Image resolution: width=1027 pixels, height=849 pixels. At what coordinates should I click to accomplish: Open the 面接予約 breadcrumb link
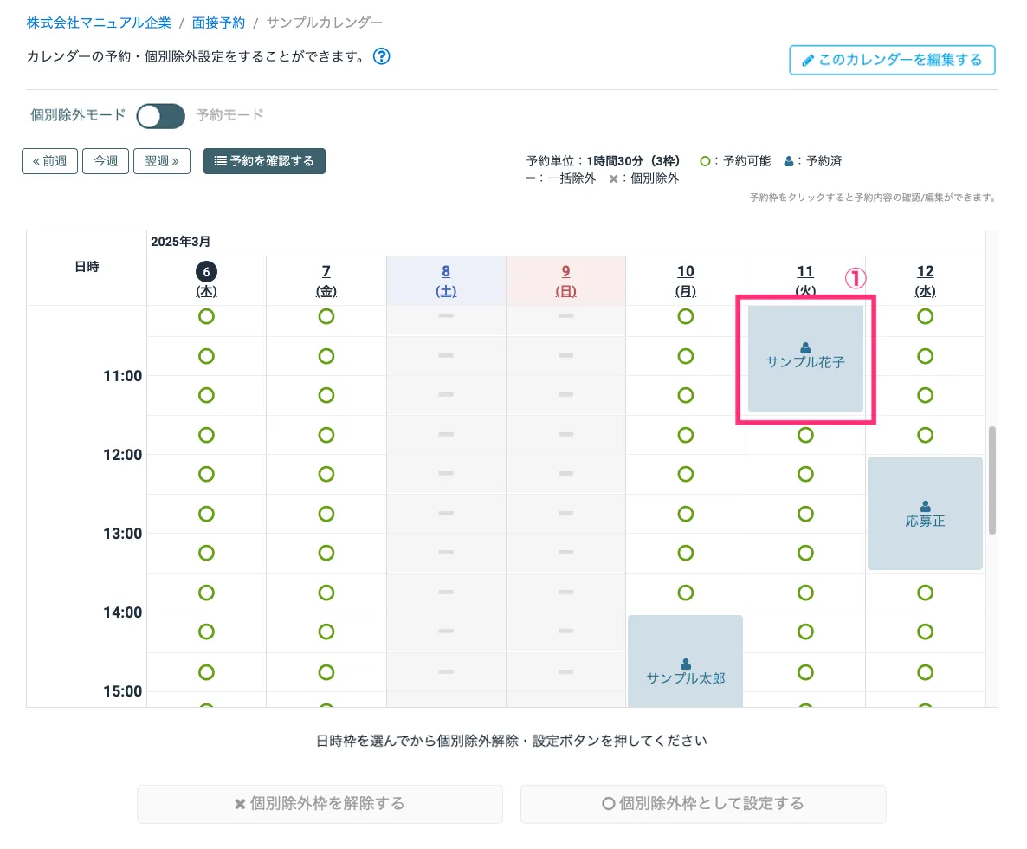pyautogui.click(x=218, y=23)
